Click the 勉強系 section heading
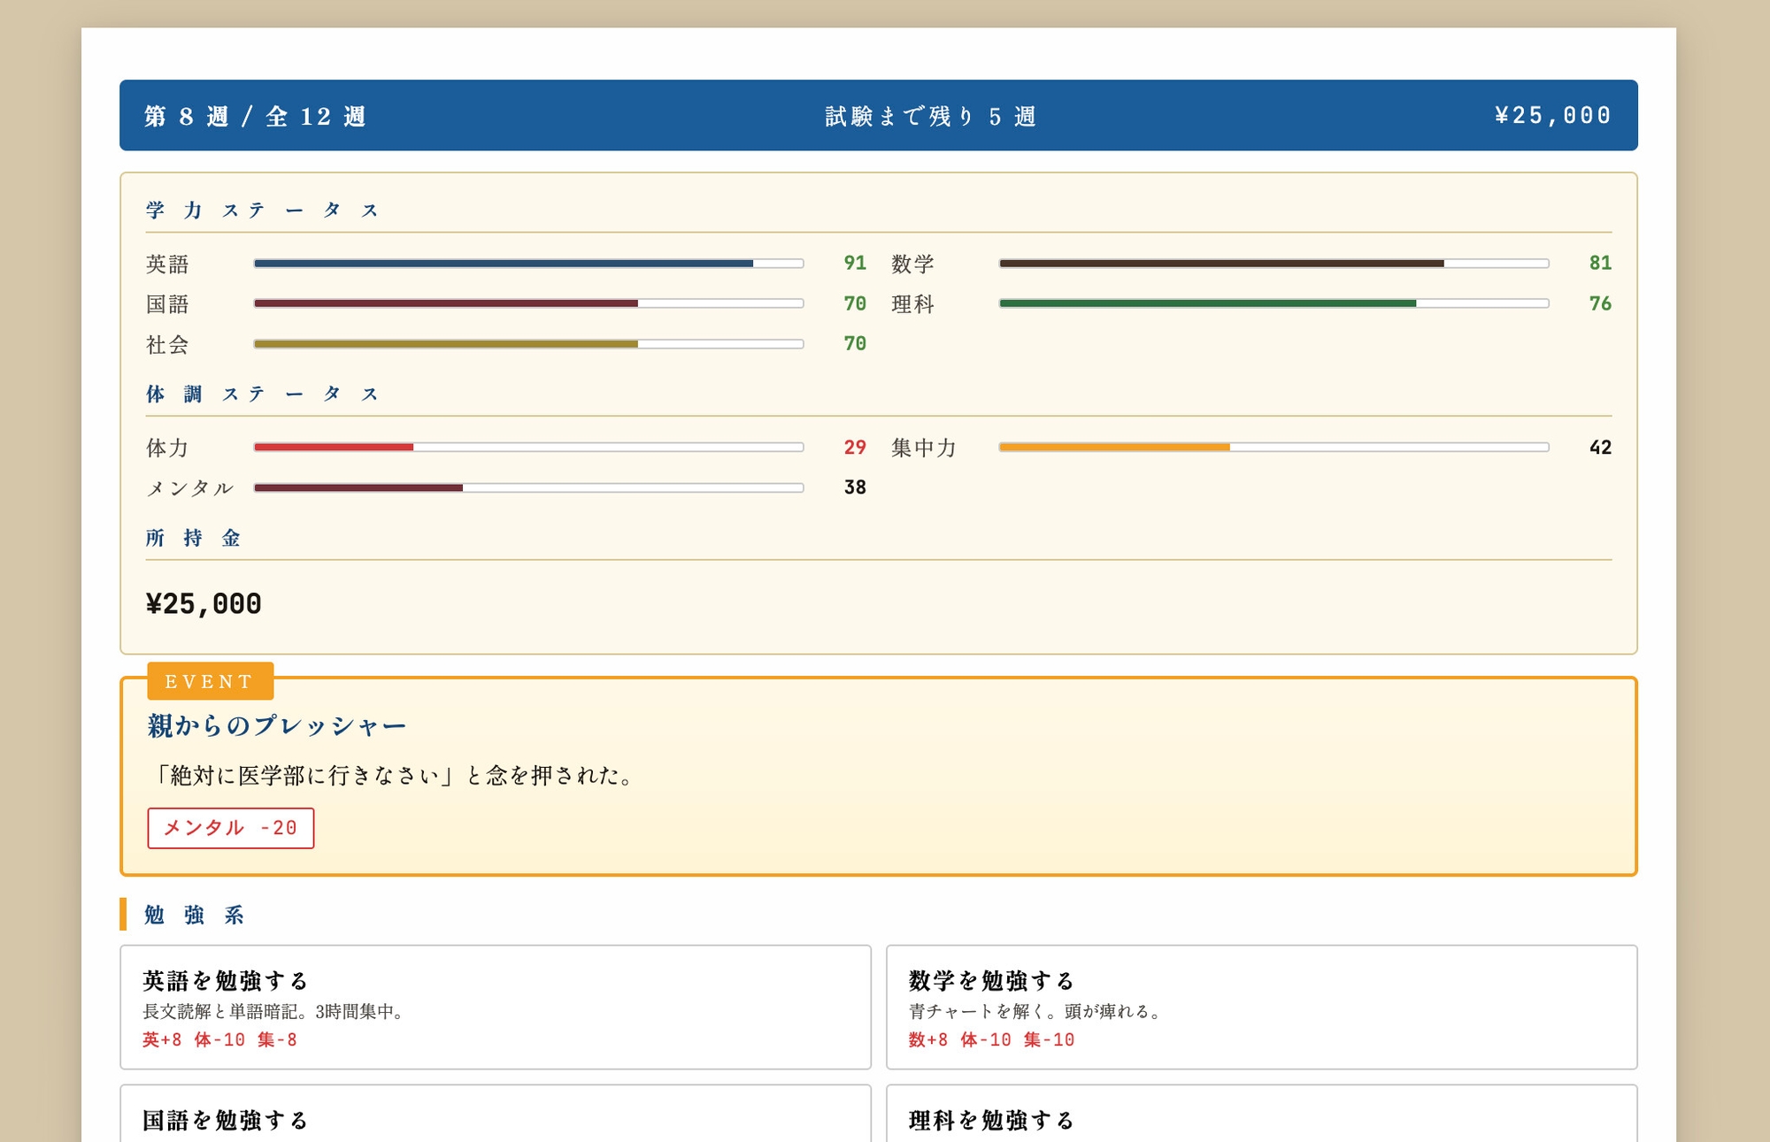Screen dimensions: 1770x1142 pos(194,915)
